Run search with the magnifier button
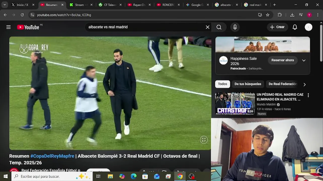The height and width of the screenshot is (181, 323). tap(219, 27)
